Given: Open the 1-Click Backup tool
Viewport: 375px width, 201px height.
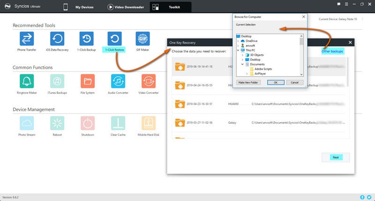Looking at the screenshot, I should coord(86,39).
